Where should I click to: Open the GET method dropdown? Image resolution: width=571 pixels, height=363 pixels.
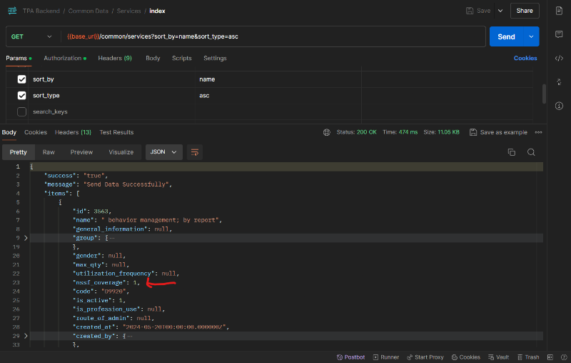32,36
